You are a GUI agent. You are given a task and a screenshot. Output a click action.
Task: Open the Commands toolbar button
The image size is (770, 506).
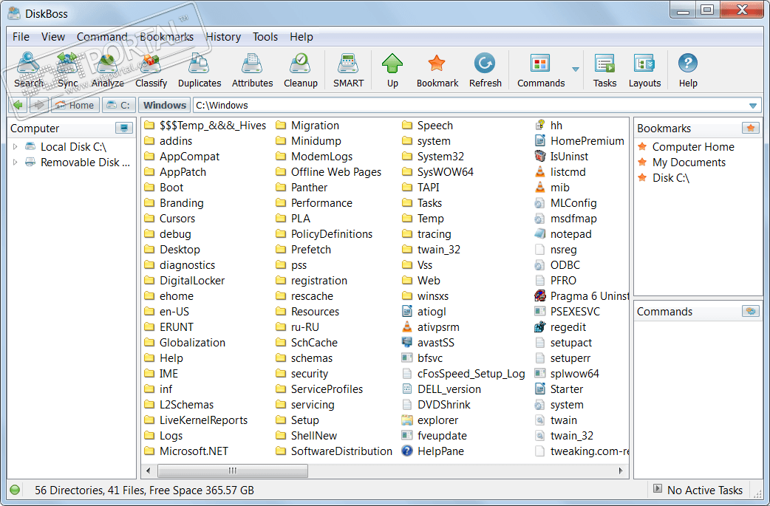click(541, 70)
